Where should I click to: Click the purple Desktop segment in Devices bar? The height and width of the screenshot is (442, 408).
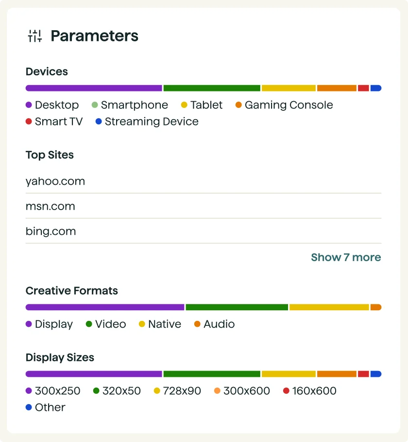(94, 88)
